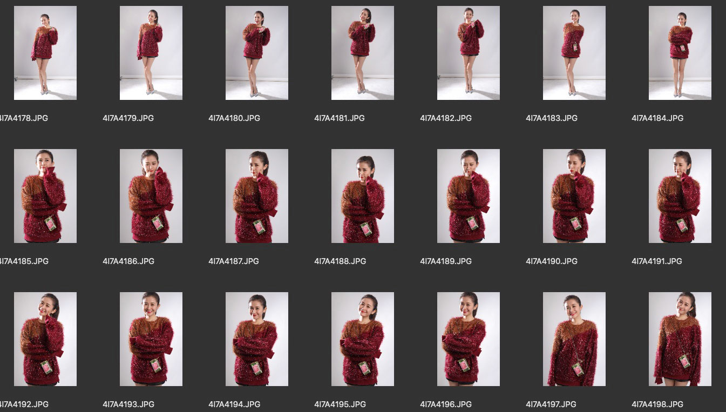
Task: Click the filename label 4I7A4185.JPG
Action: [24, 261]
